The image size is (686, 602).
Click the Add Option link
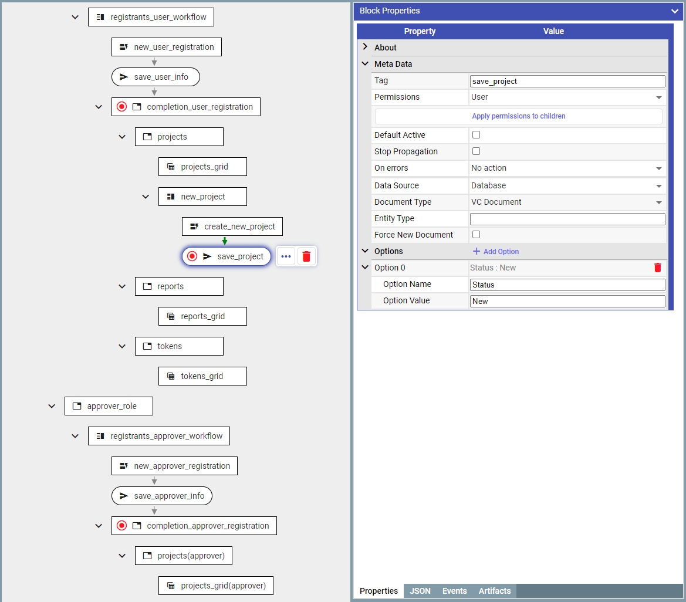click(x=496, y=251)
